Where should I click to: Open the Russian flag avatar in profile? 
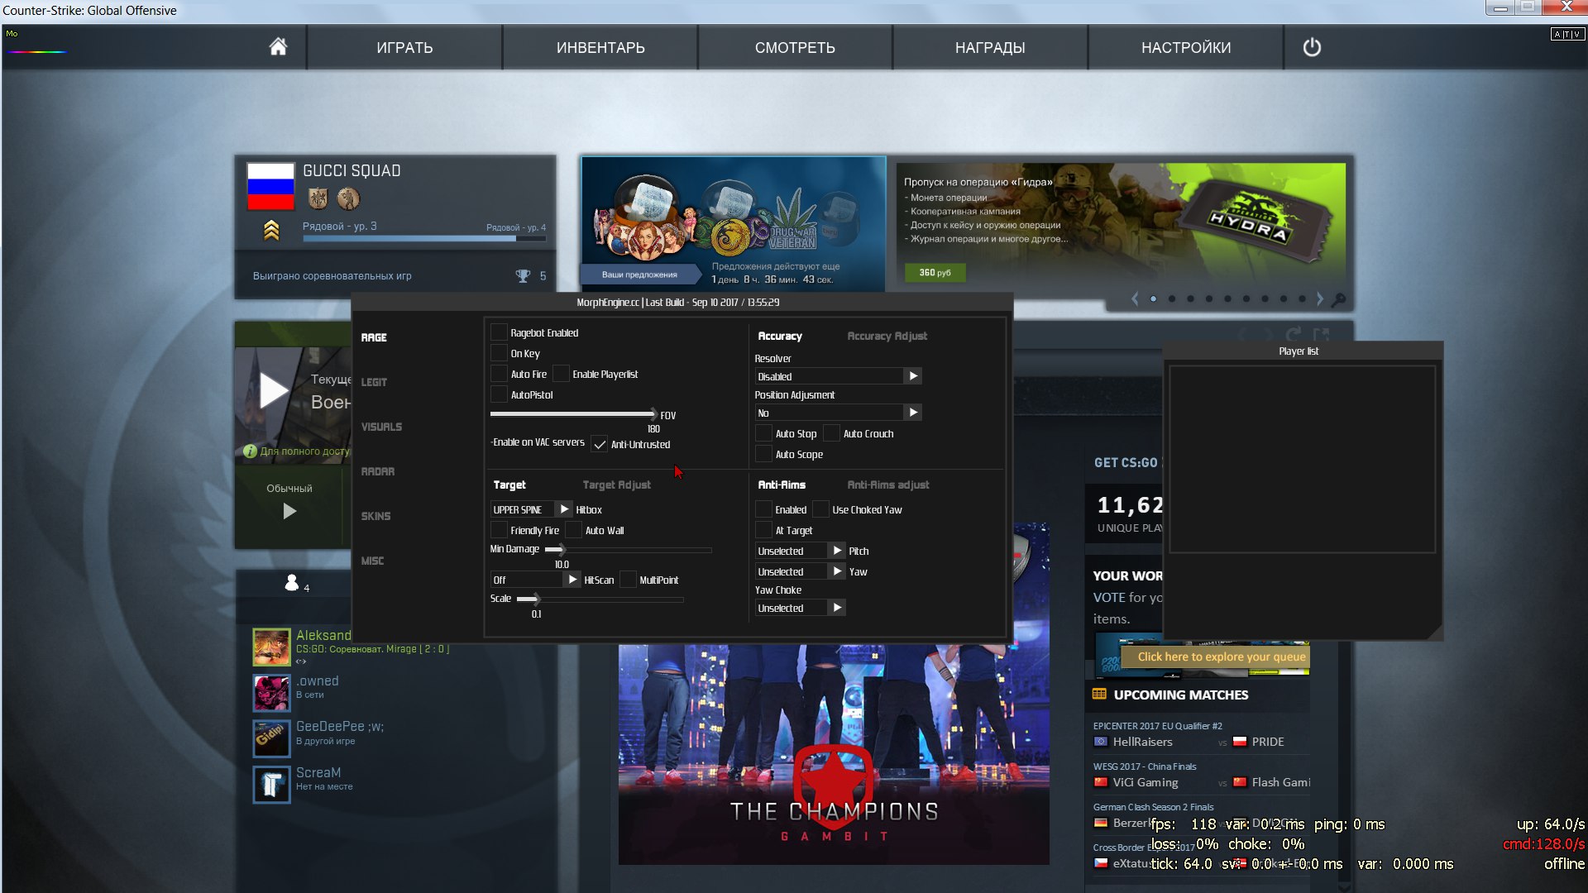(x=270, y=186)
